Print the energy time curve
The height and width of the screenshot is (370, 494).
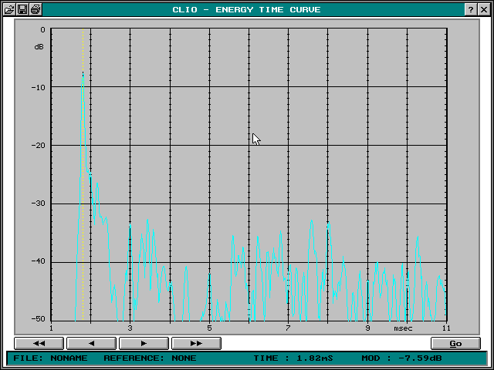pyautogui.click(x=36, y=9)
